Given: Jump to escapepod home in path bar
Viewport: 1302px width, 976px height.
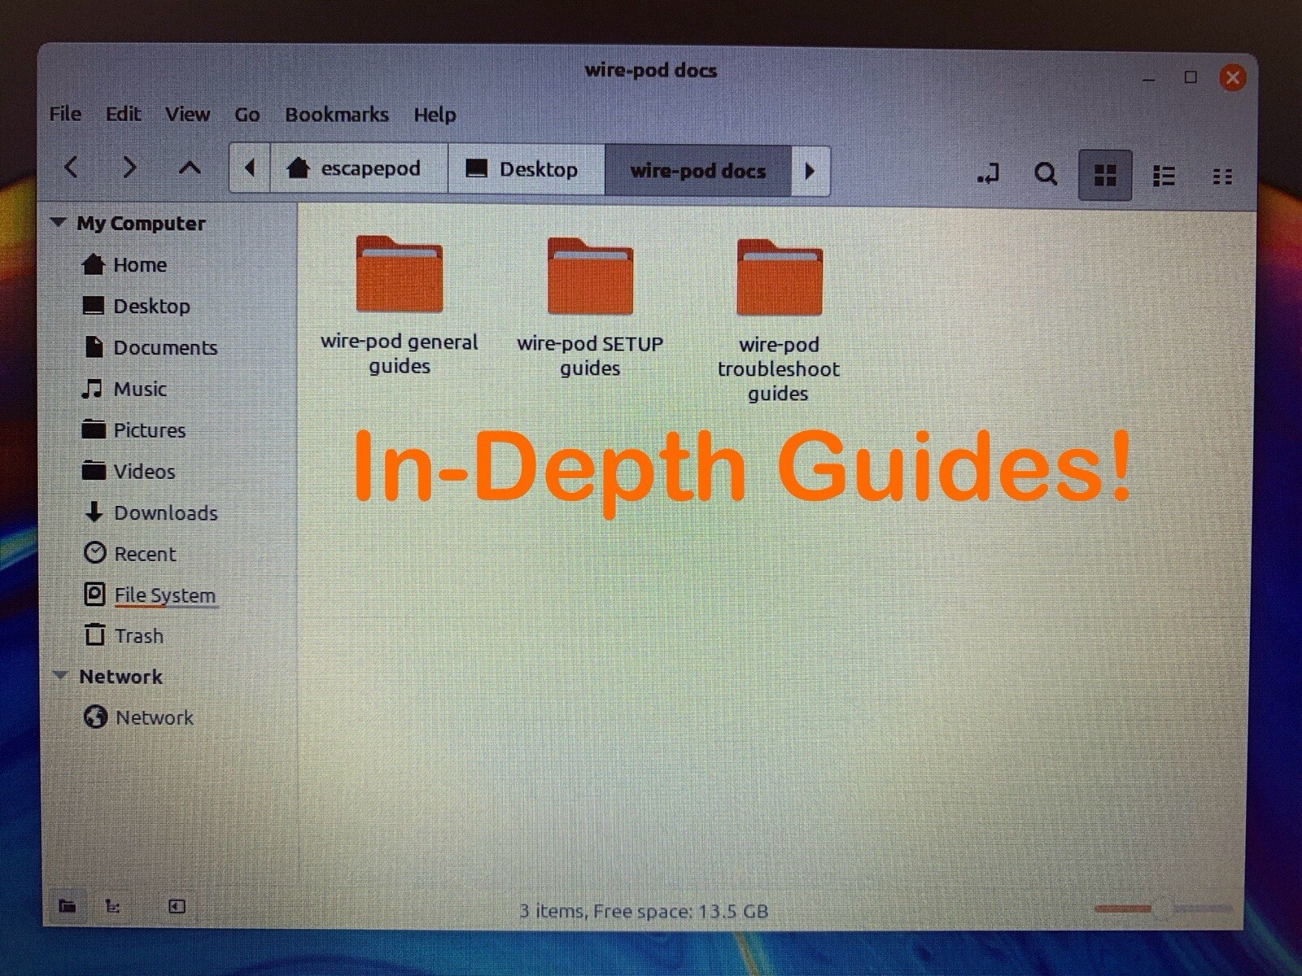Looking at the screenshot, I should (x=359, y=169).
